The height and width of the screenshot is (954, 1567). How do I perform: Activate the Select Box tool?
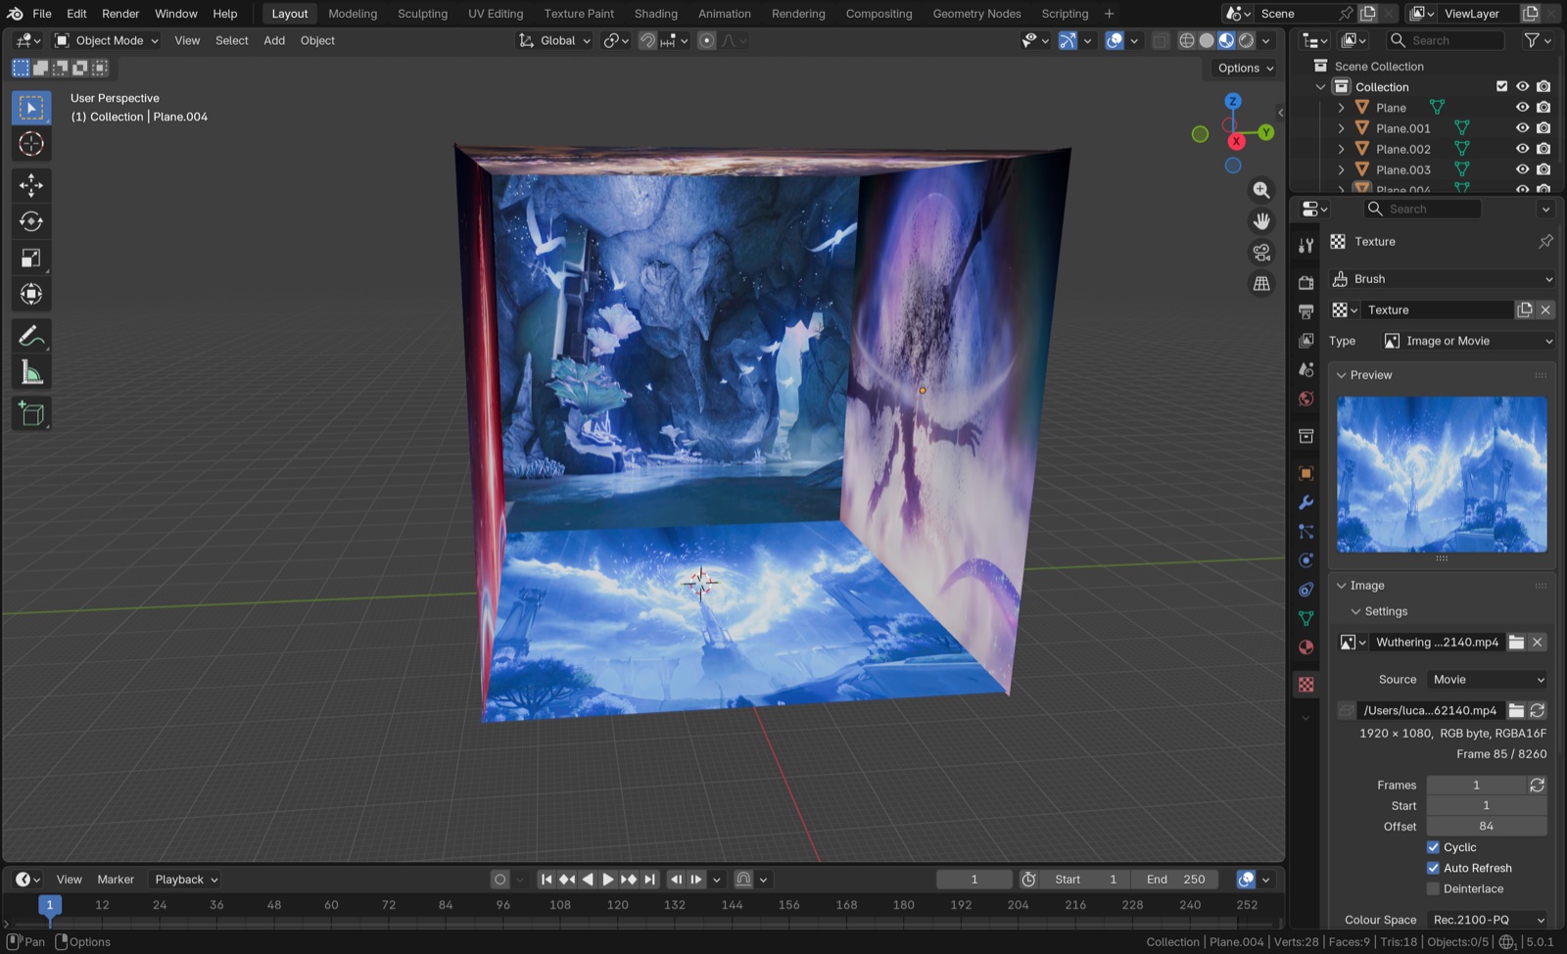pos(31,108)
